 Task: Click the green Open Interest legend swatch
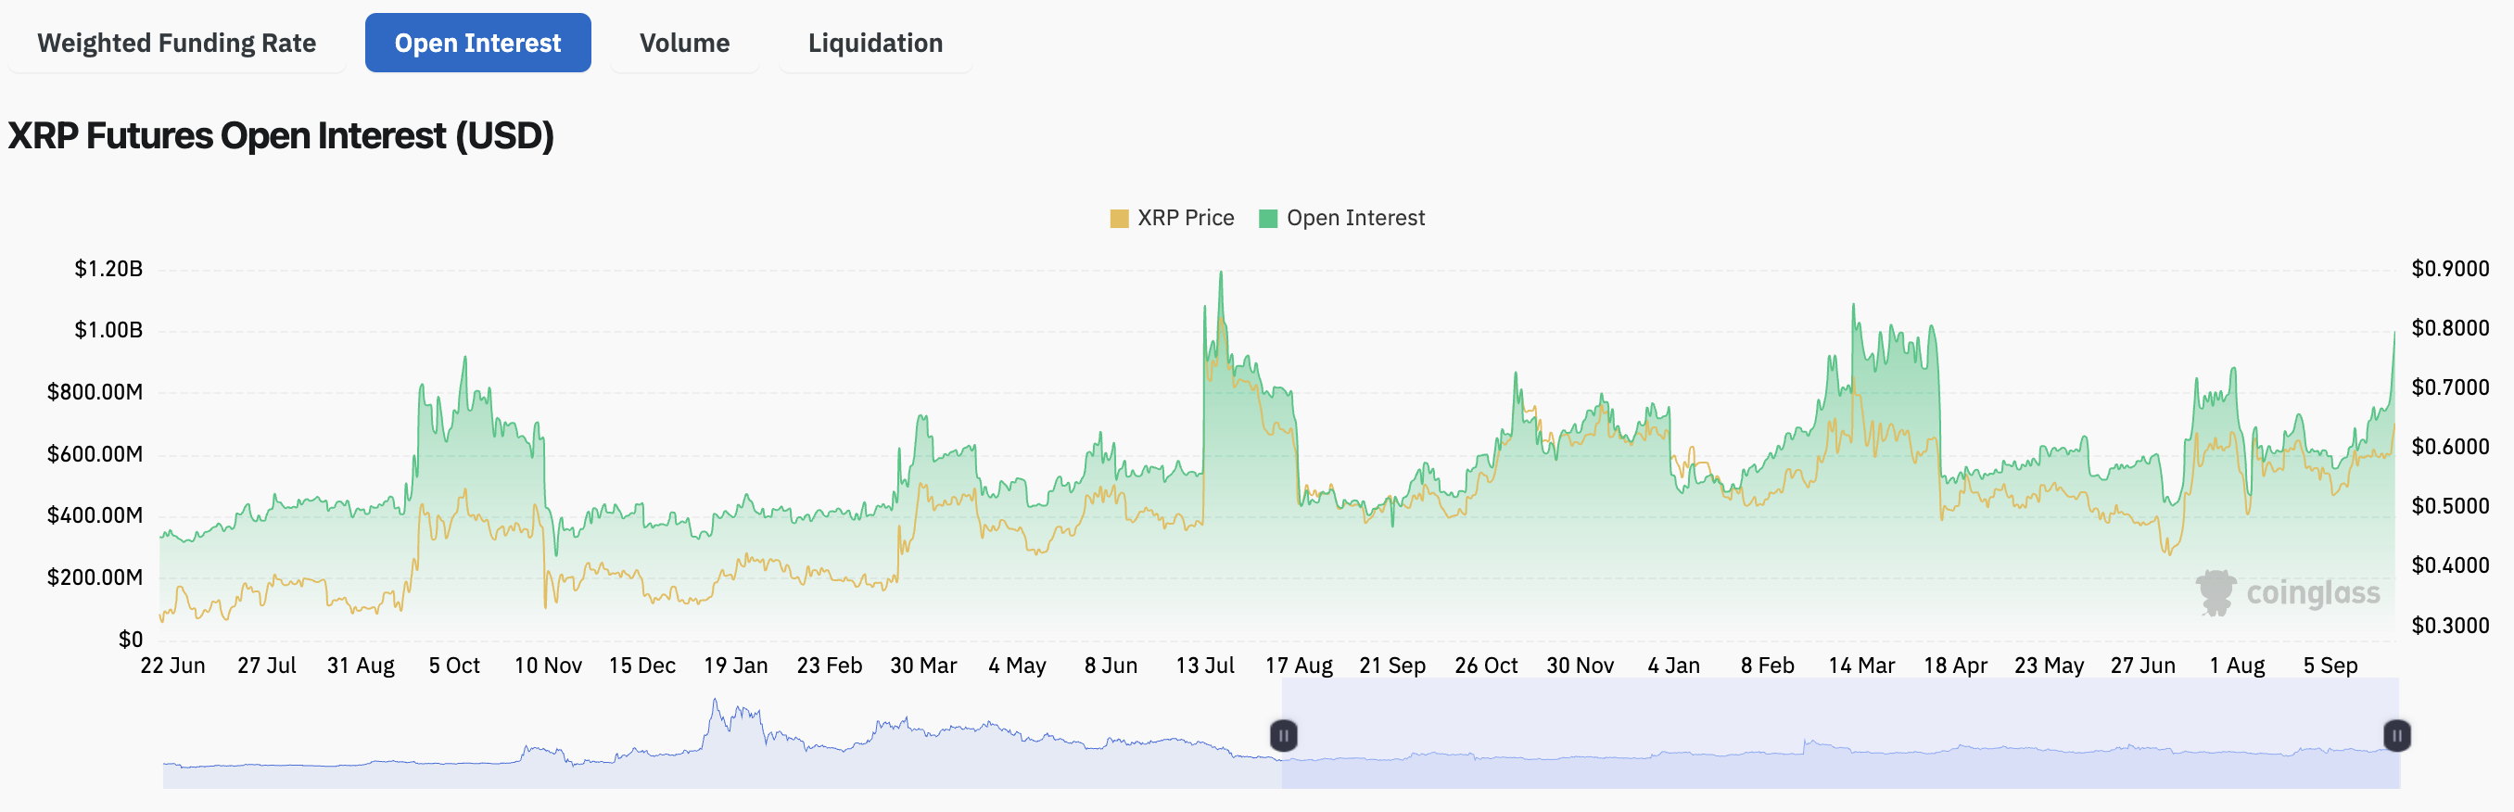(x=1268, y=219)
